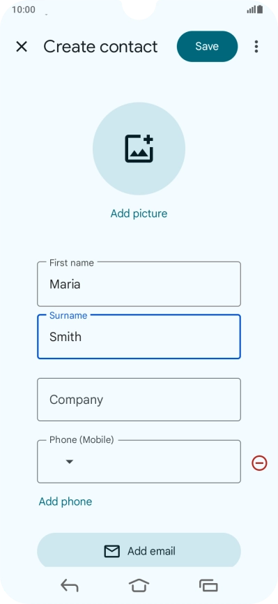Viewport: 278px width, 604px height.
Task: Tap the back navigation arrow icon
Action: [x=70, y=586]
